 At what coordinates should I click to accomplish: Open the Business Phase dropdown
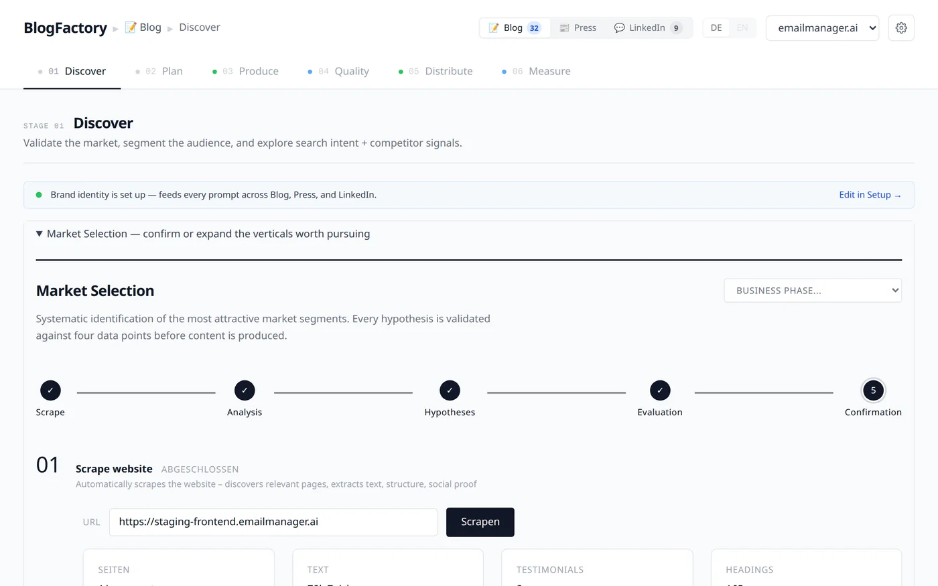pyautogui.click(x=813, y=291)
